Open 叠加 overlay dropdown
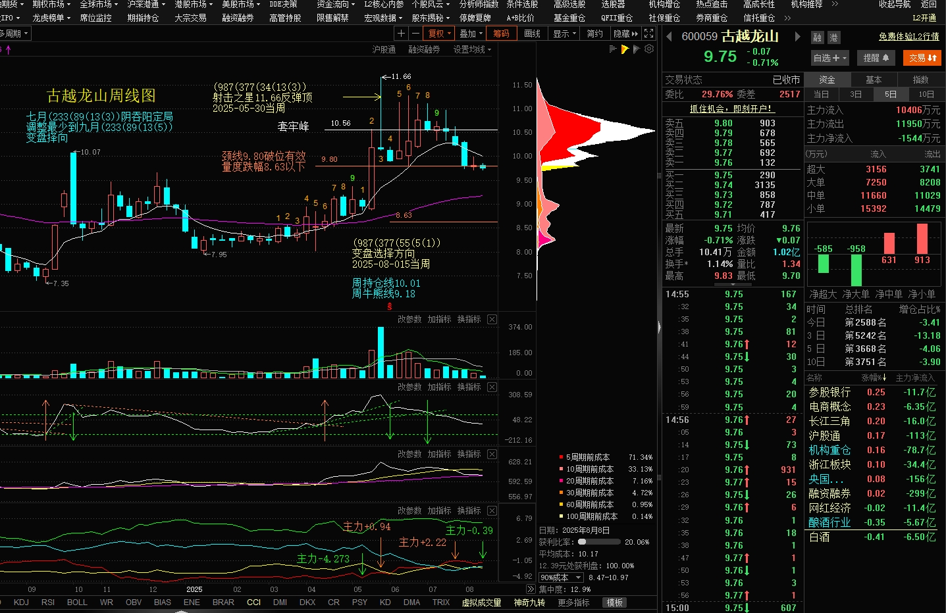Viewport: 946px width, 613px height. [471, 34]
